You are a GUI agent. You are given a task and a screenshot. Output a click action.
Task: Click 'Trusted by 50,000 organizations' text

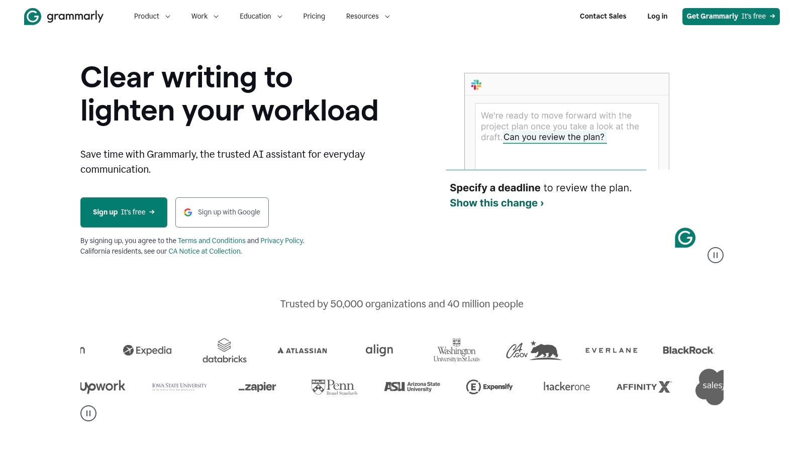click(x=402, y=304)
